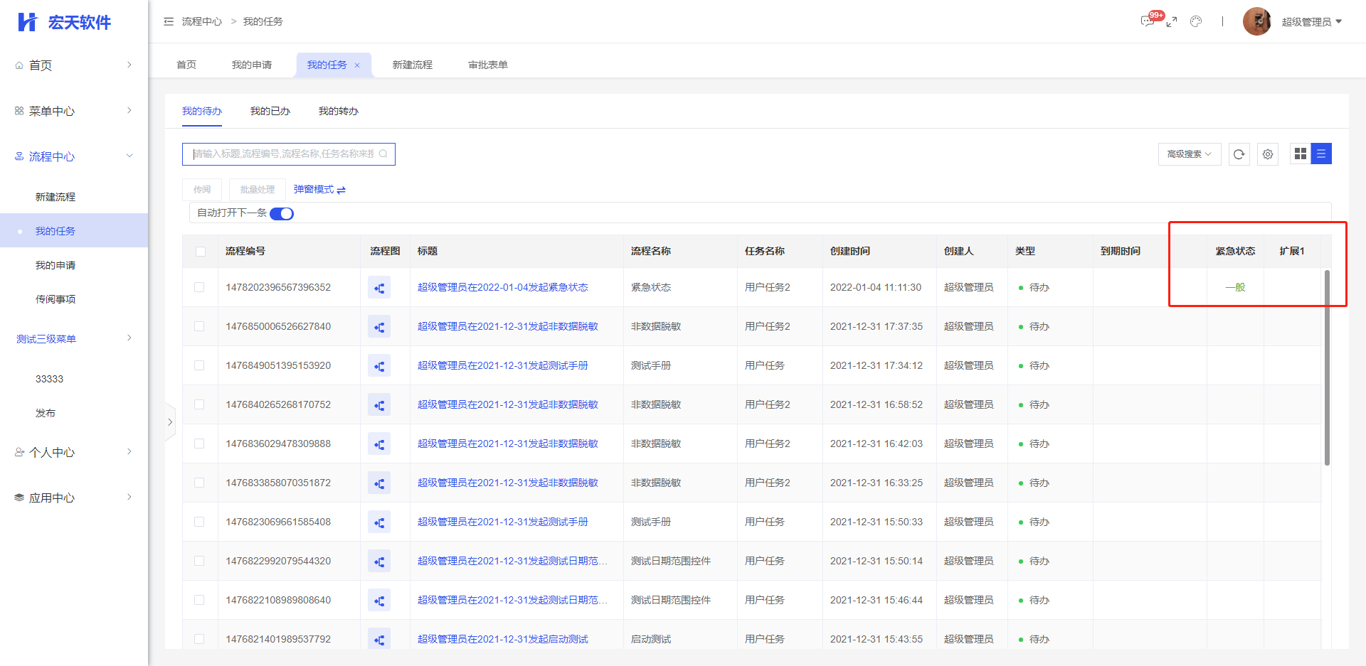Screen dimensions: 1366x666
Task: Collapse the sidebar with the hamburger icon
Action: 169,22
